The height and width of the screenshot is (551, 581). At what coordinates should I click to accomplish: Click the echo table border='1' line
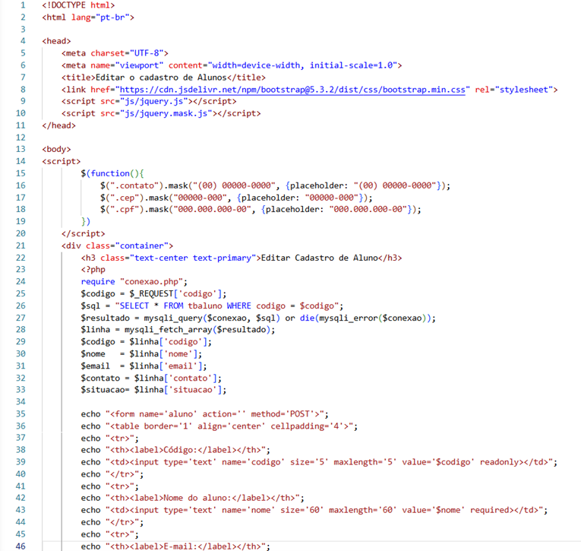coord(219,426)
